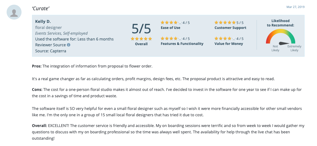Click the Overall five-star rating icons

point(141,39)
